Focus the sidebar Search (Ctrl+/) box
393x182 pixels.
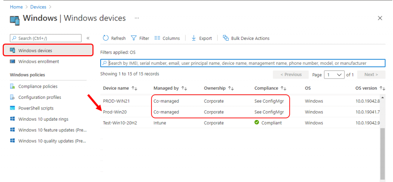tap(46, 38)
